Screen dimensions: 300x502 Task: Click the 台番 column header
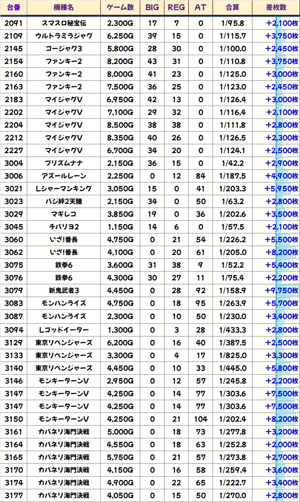pos(14,8)
